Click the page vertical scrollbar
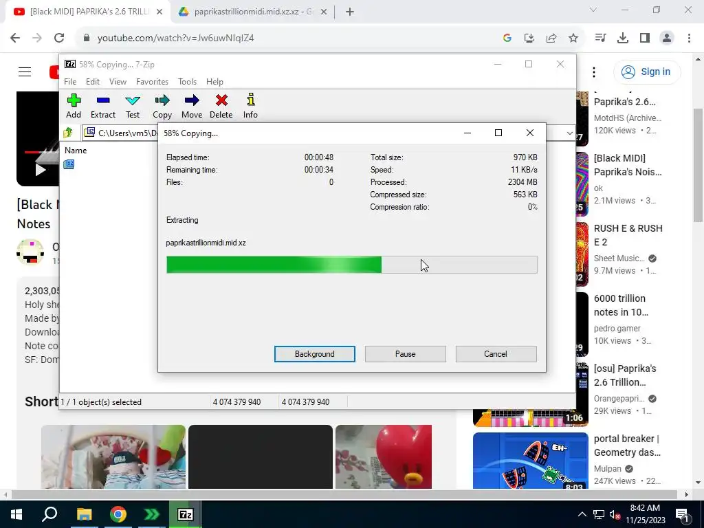Screen dimensions: 704x528 [698, 164]
